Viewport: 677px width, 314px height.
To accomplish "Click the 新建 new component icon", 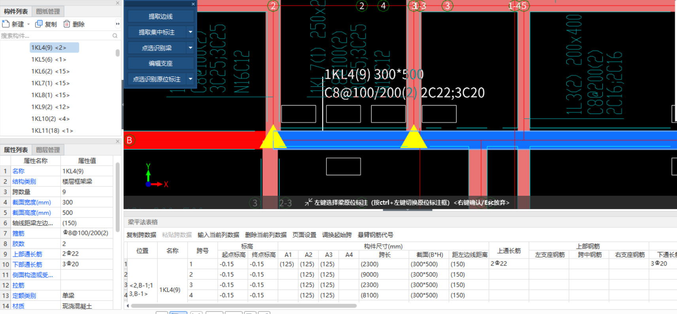I will coord(6,24).
